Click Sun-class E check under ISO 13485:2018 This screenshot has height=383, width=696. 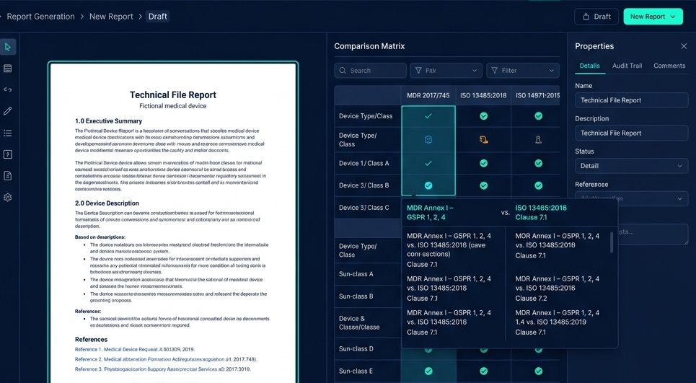pos(484,371)
